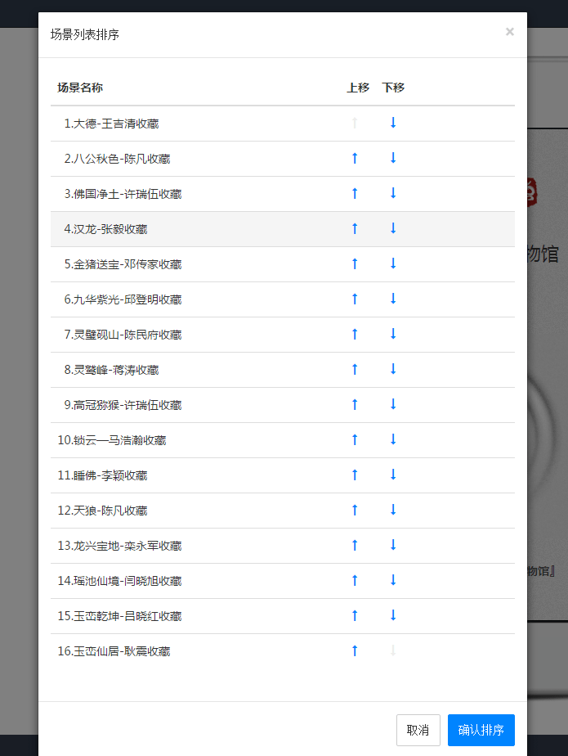The width and height of the screenshot is (568, 756).
Task: Move up 4.汉龙-张毅收藏
Action: 355,228
